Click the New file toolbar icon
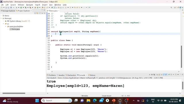The image size is (184, 104). [x=2, y=8]
